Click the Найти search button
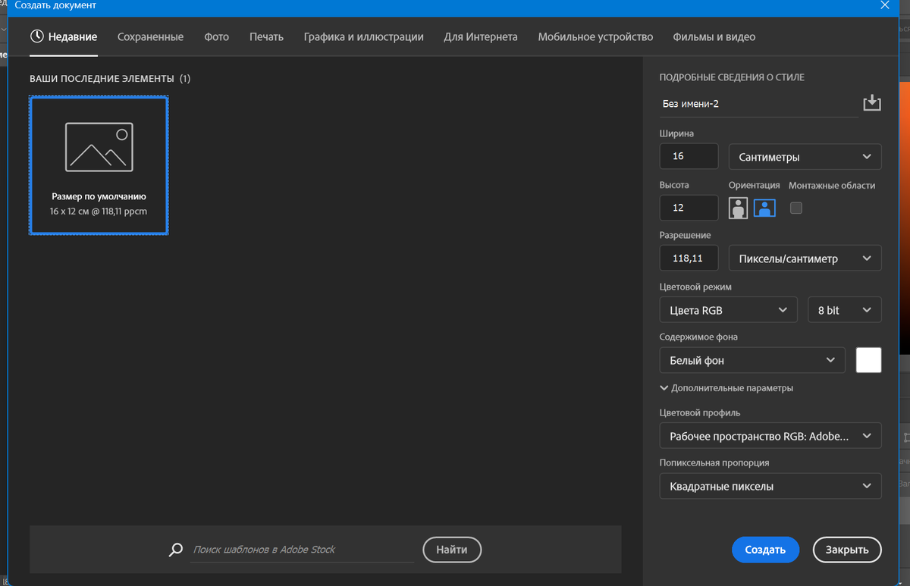Viewport: 910px width, 586px height. coord(452,550)
